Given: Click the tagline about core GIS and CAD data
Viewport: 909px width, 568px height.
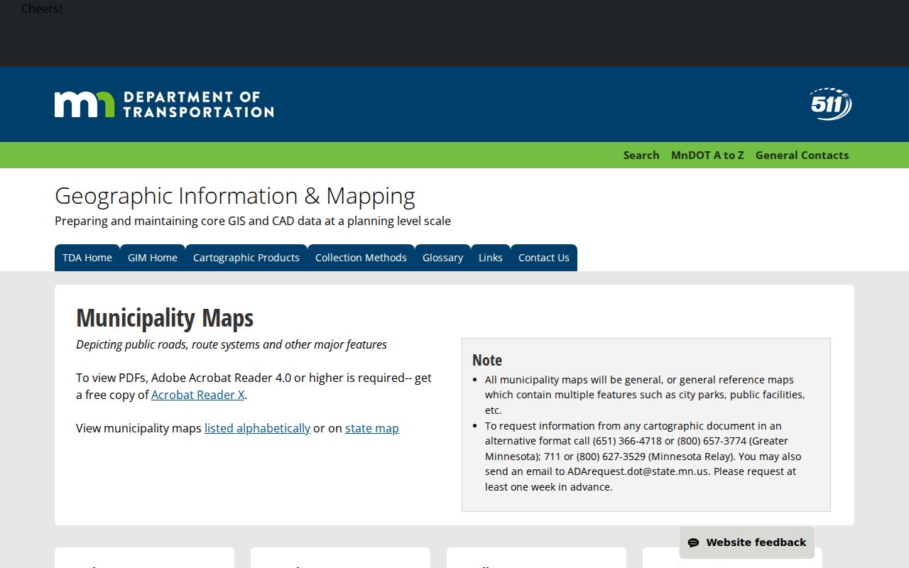Looking at the screenshot, I should (253, 221).
